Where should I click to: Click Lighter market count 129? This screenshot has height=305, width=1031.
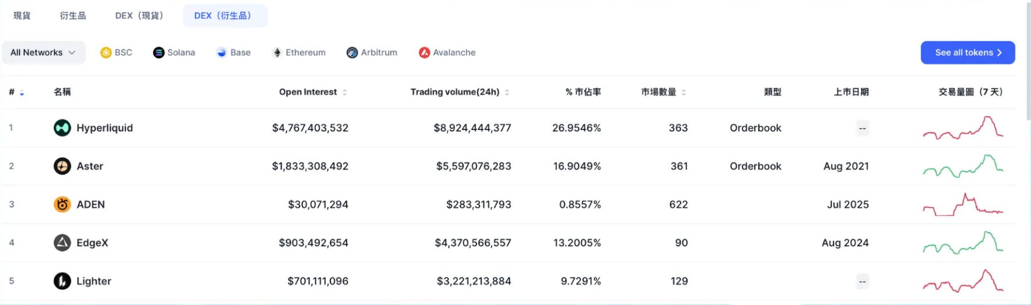coord(679,281)
